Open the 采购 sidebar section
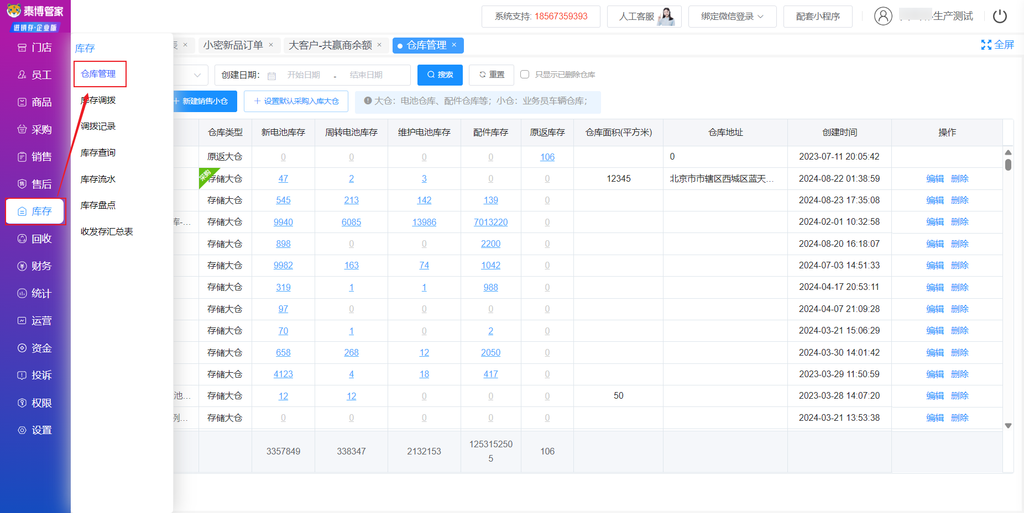Screen dimensions: 1024x513 (x=35, y=130)
